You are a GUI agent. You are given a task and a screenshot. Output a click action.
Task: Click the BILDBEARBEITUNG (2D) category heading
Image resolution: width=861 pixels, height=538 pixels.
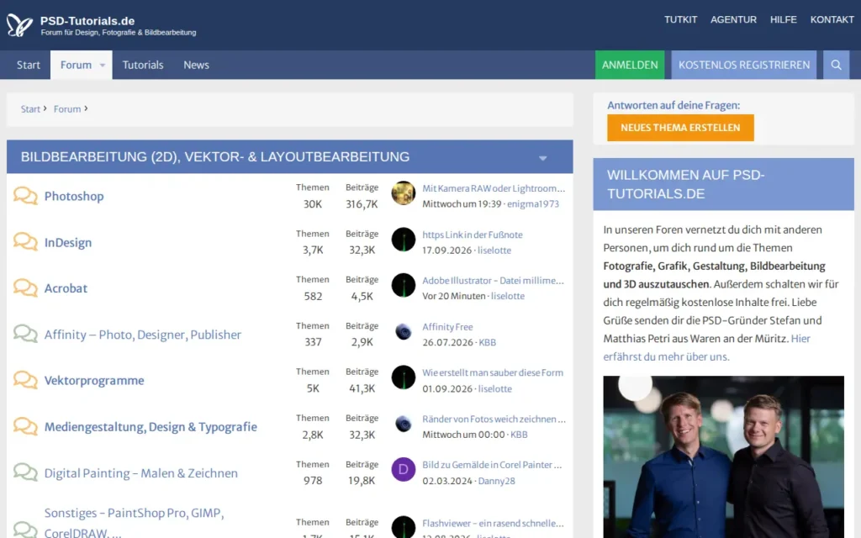(214, 157)
